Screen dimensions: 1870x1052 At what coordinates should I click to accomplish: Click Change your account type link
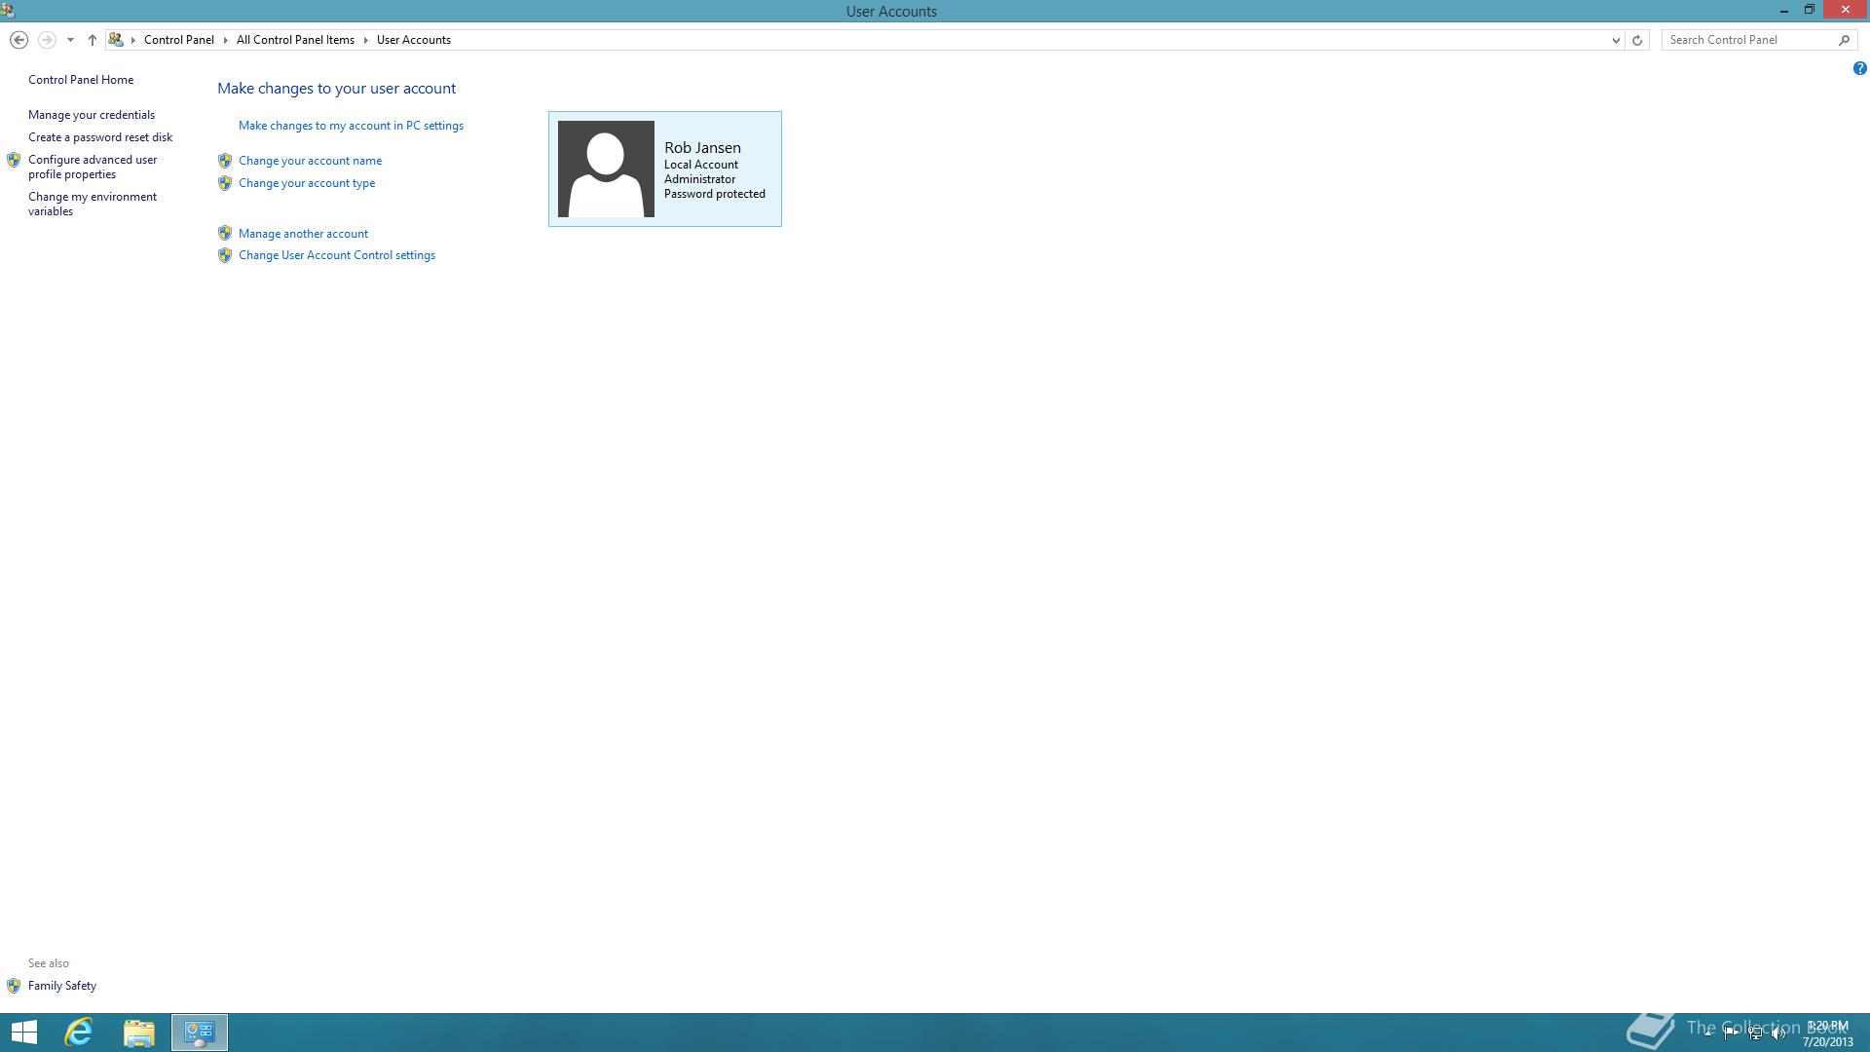[x=307, y=183]
